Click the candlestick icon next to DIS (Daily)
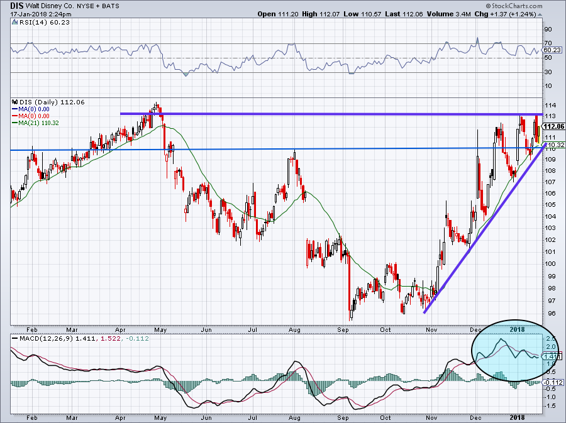The image size is (566, 423). [15, 102]
